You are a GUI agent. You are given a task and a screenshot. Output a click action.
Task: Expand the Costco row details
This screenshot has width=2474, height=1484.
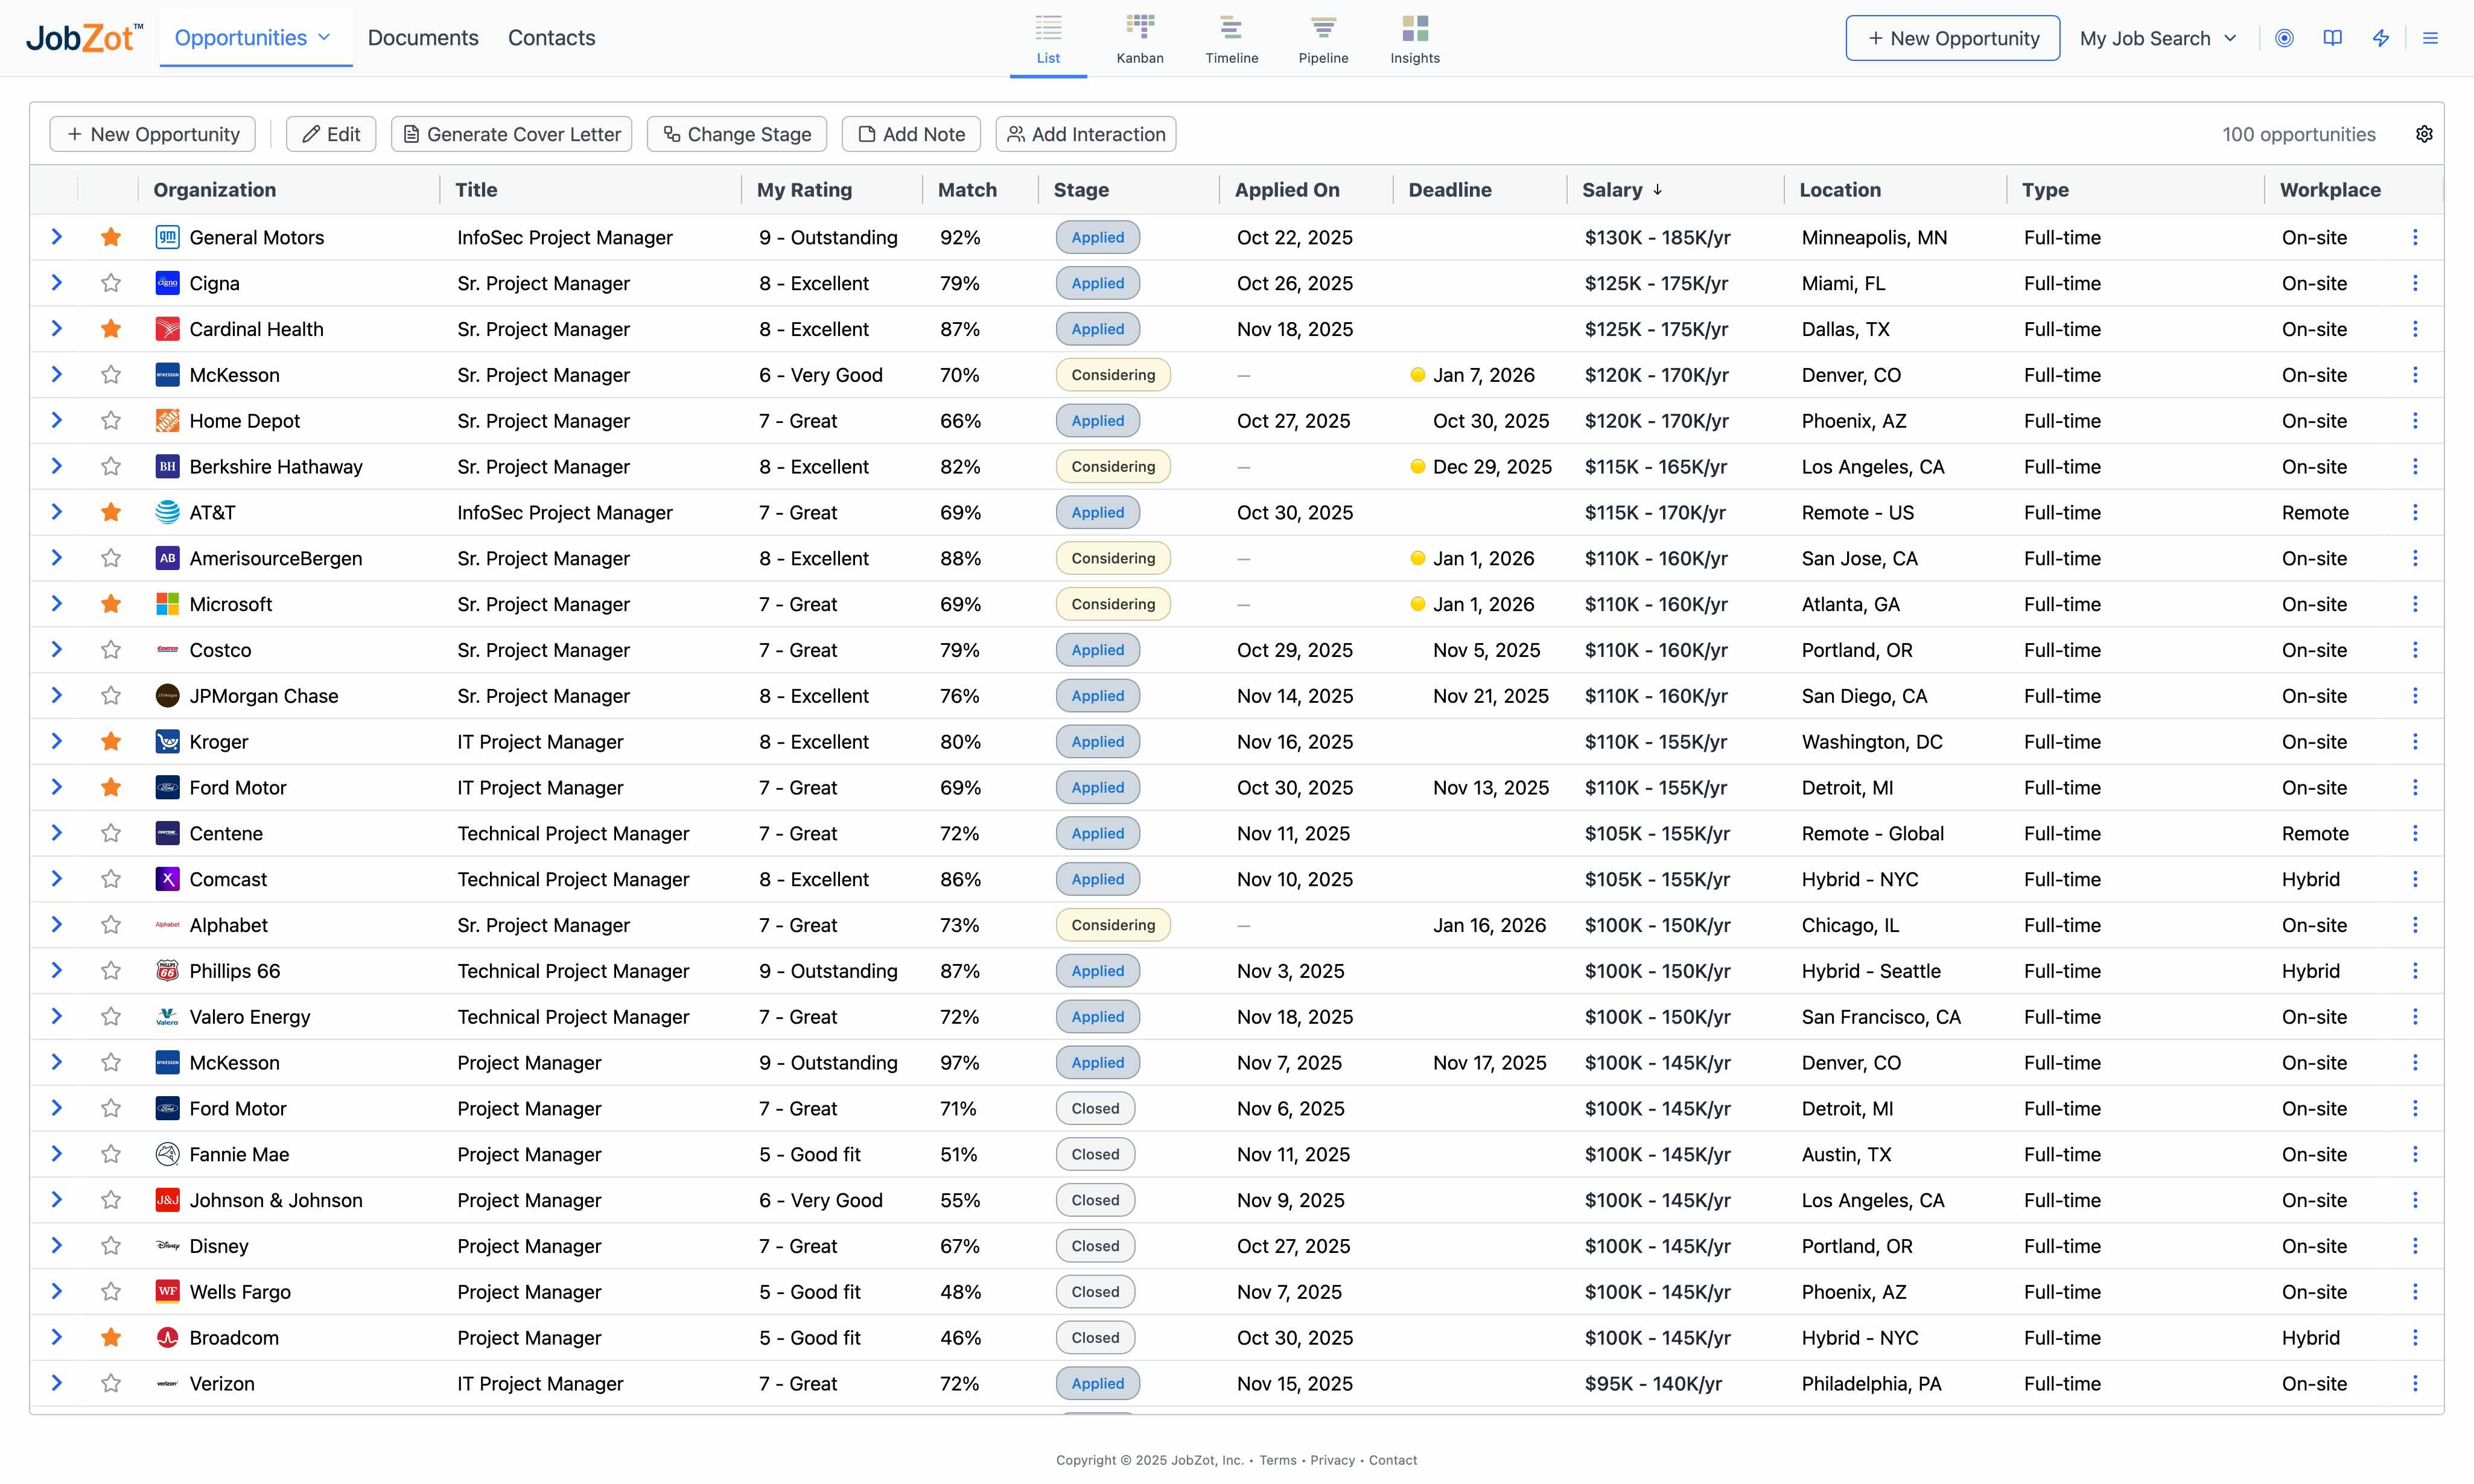pos(57,650)
